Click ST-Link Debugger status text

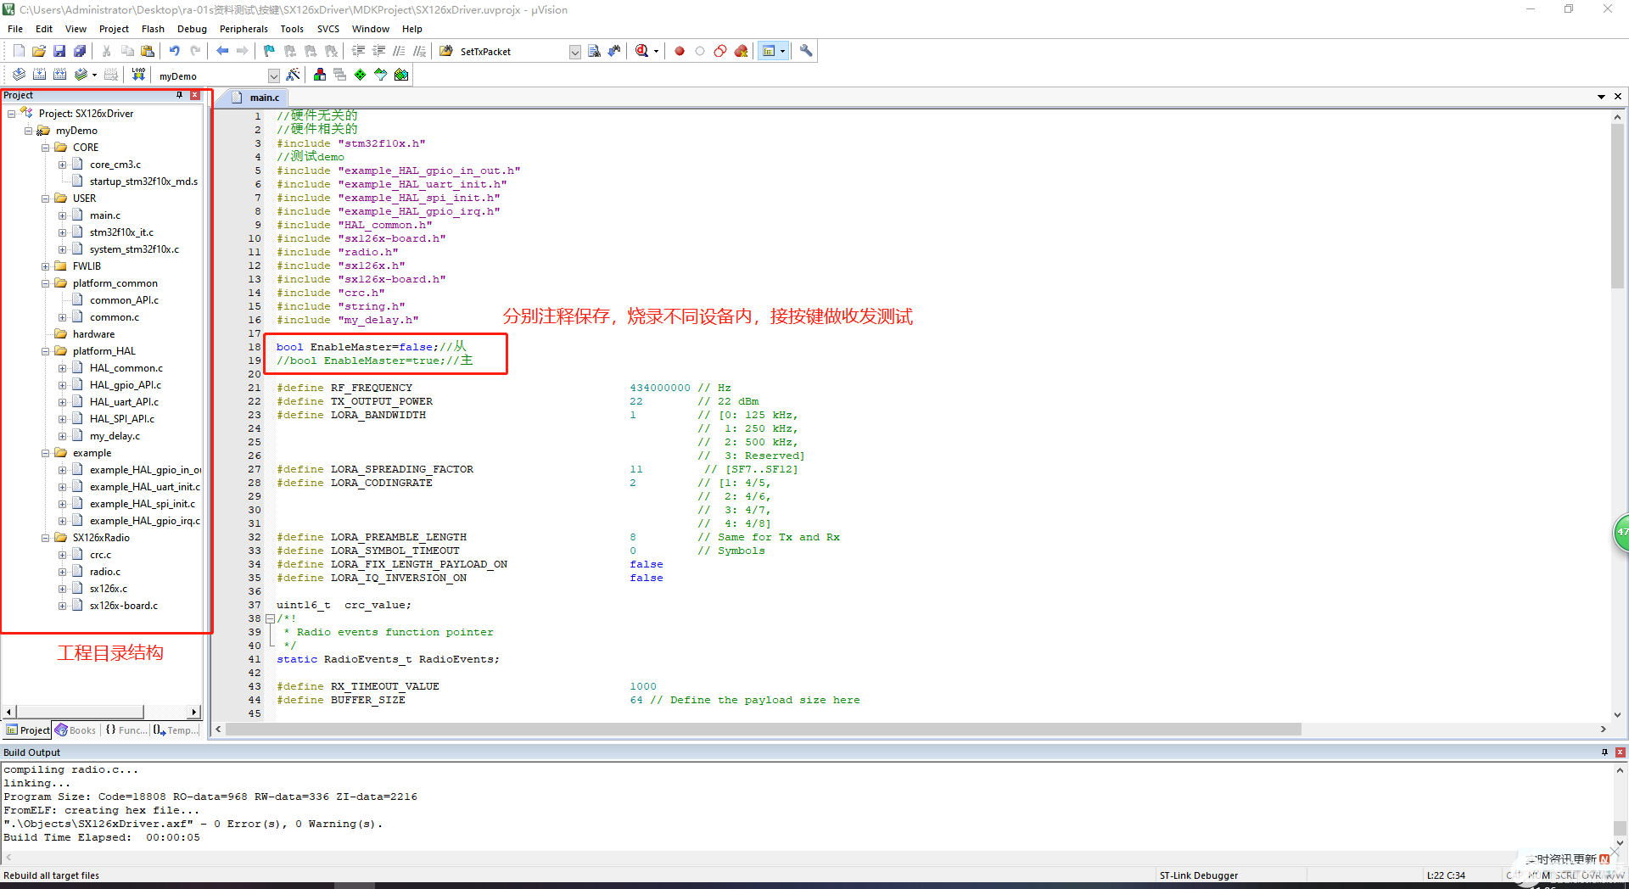(1198, 875)
